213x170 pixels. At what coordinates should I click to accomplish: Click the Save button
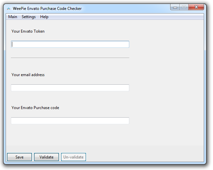coord(19,157)
